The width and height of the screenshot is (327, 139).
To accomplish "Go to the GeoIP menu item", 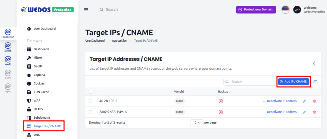I will (x=38, y=66).
